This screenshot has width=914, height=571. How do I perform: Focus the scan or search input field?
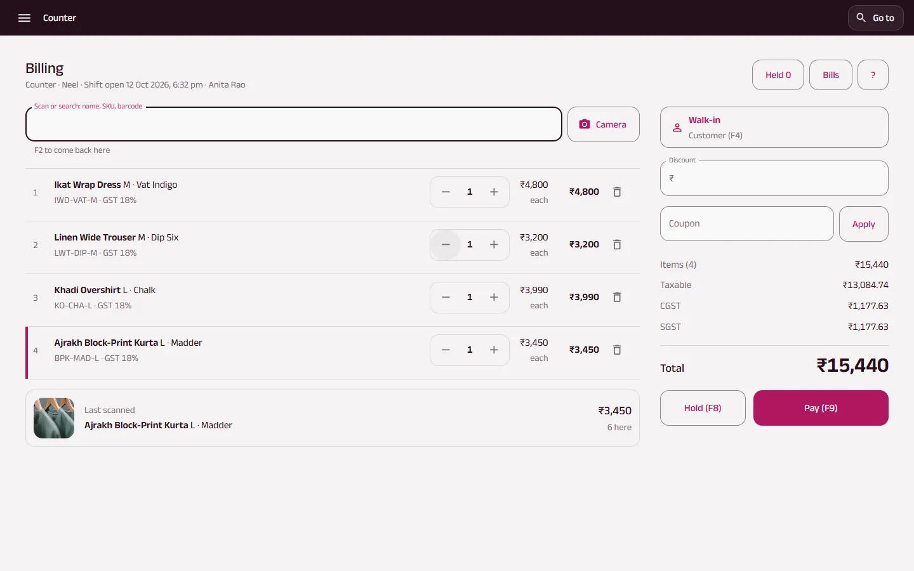294,124
